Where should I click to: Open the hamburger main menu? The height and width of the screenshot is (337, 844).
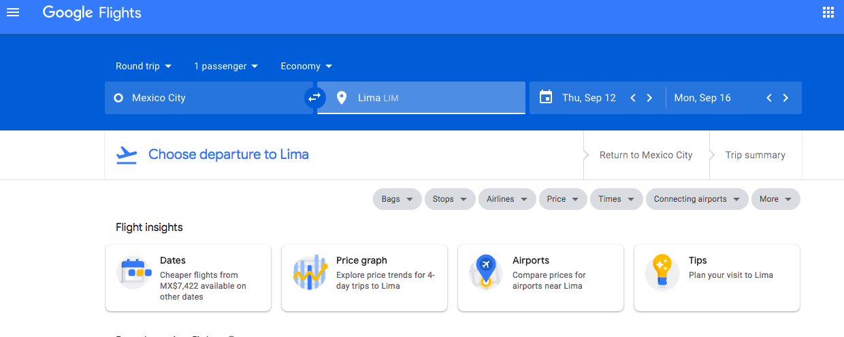point(13,12)
